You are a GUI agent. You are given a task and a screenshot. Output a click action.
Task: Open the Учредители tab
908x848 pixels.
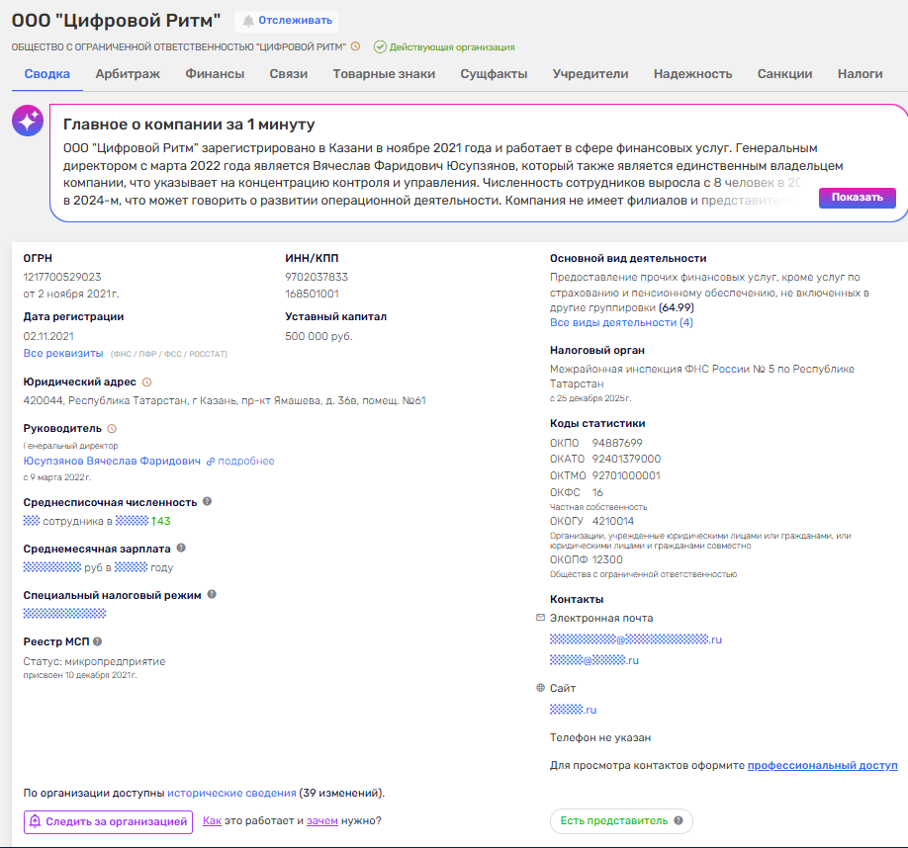590,74
